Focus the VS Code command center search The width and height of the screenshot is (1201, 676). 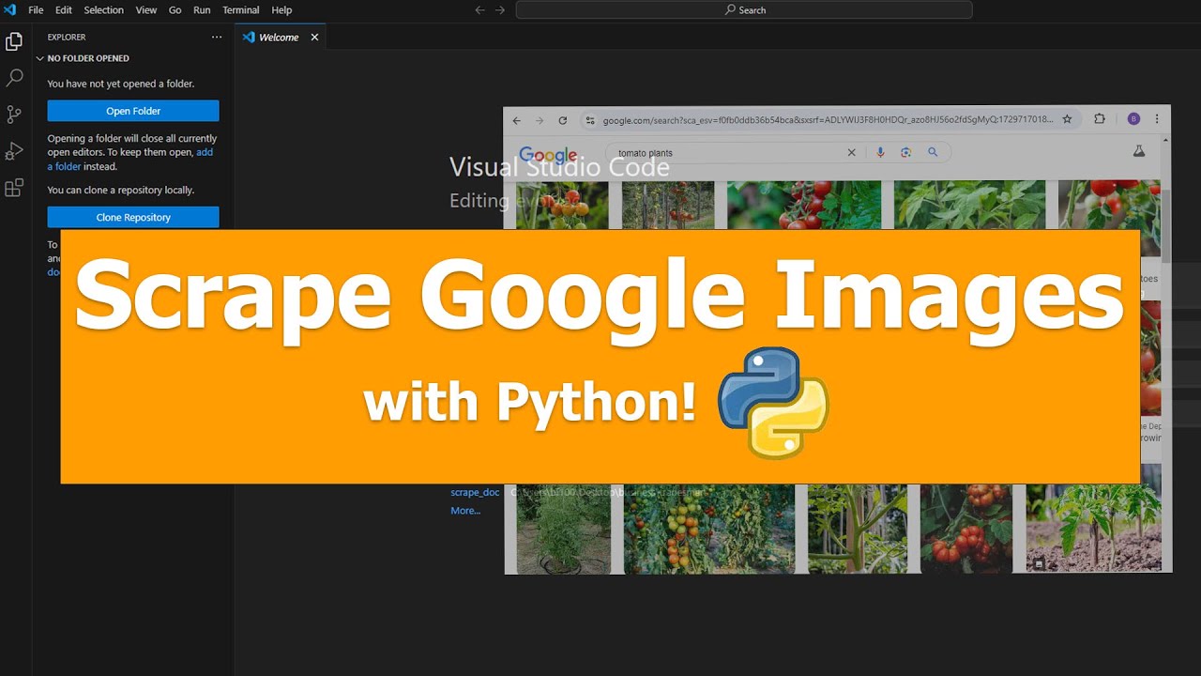(744, 10)
